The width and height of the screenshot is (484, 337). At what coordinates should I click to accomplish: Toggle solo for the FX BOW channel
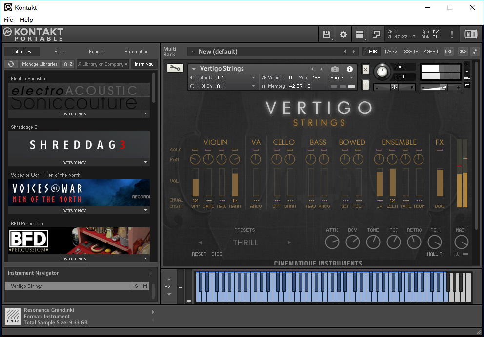click(440, 150)
